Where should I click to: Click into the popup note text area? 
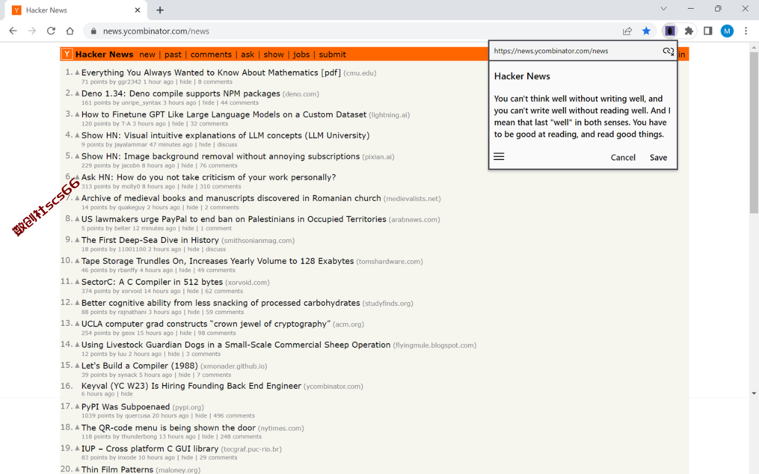point(582,117)
